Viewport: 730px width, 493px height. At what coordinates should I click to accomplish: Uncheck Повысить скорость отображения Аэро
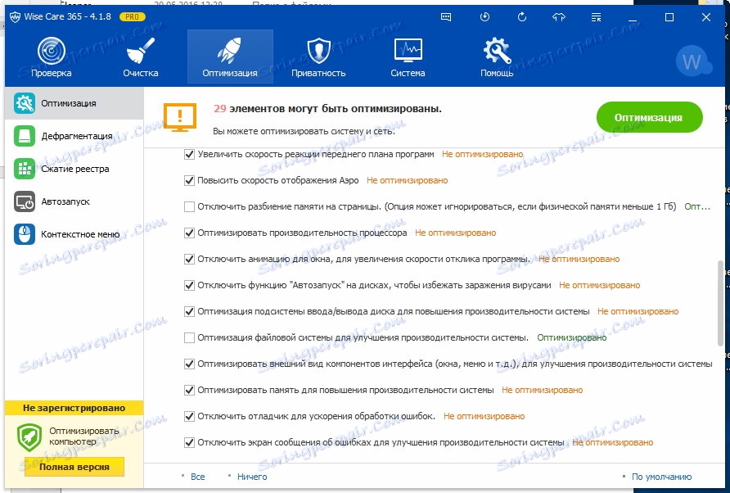pyautogui.click(x=189, y=180)
